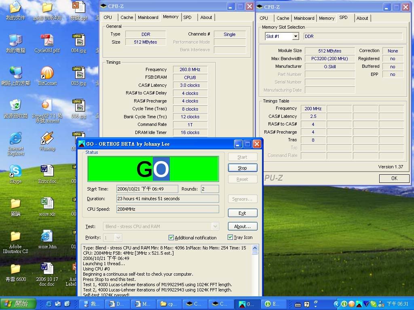Select the Cycle08J.pdf file icon

(47, 44)
